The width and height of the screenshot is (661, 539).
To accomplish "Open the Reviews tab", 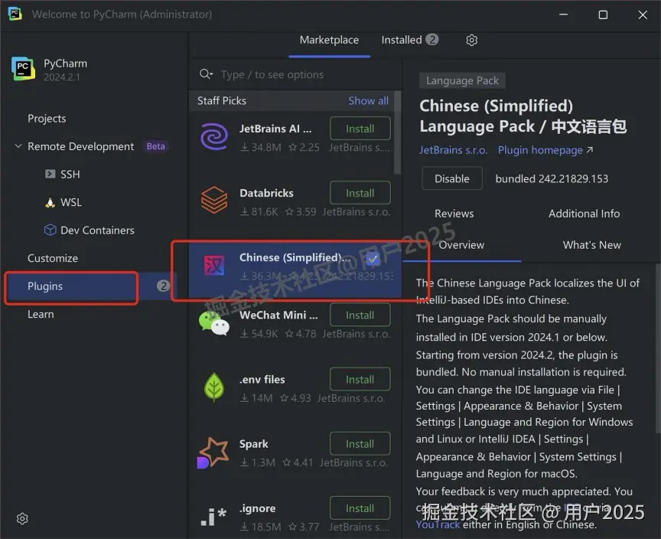I will pyautogui.click(x=454, y=214).
